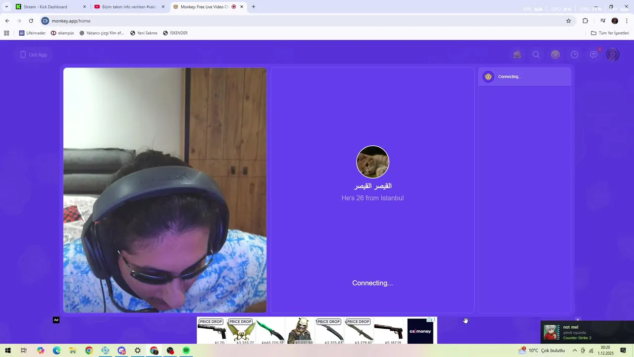Open the cs.money ad logo

click(420, 331)
